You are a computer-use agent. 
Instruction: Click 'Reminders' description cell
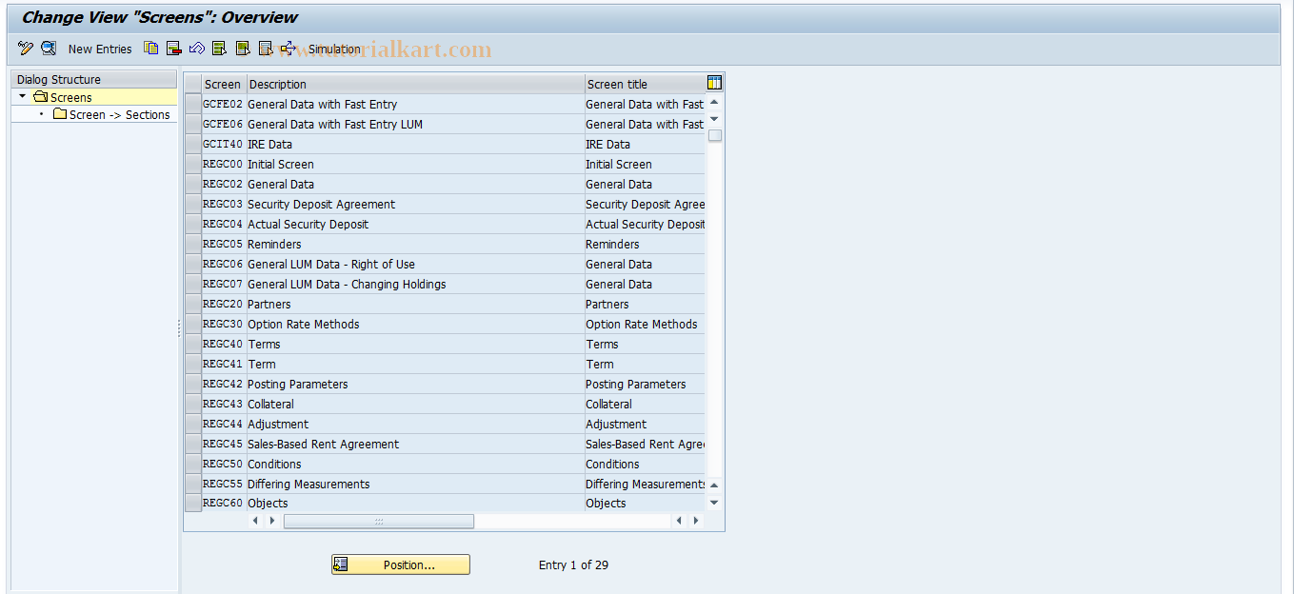point(416,245)
